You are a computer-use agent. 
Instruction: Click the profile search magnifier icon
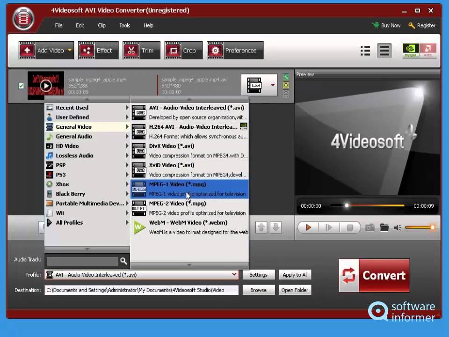[123, 261]
